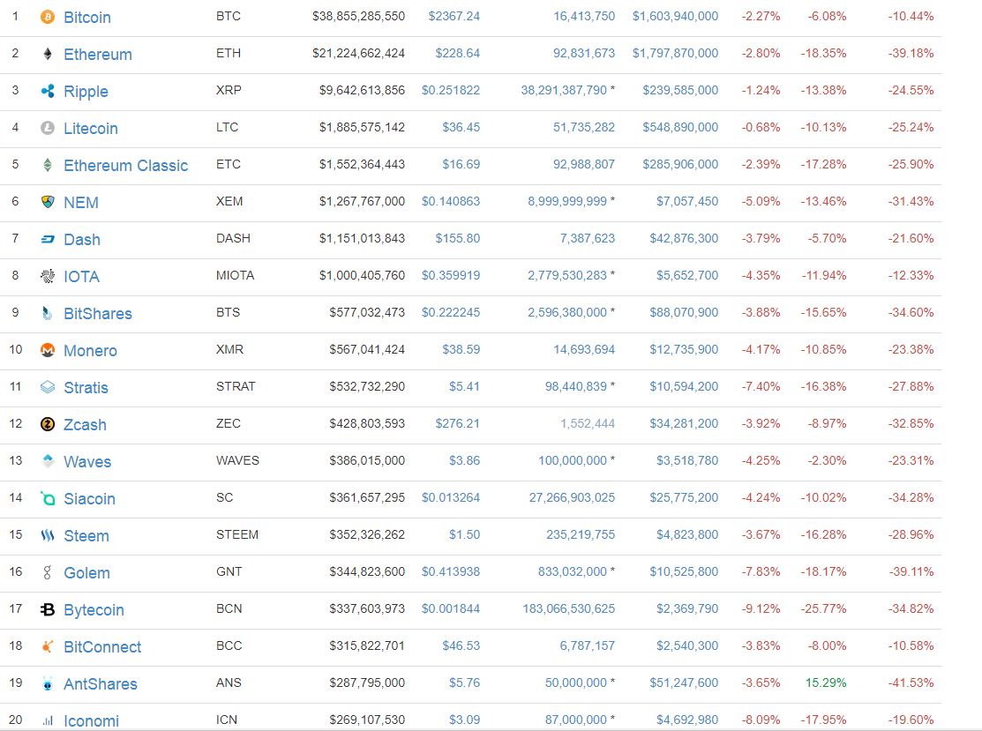Open the Dash name link
This screenshot has height=731, width=982.
point(82,239)
